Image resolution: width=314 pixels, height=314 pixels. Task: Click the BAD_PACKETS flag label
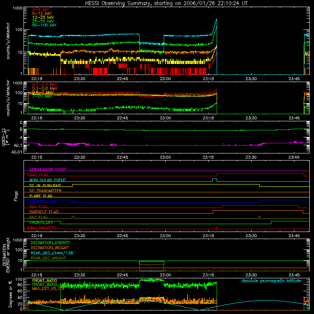click(x=42, y=228)
